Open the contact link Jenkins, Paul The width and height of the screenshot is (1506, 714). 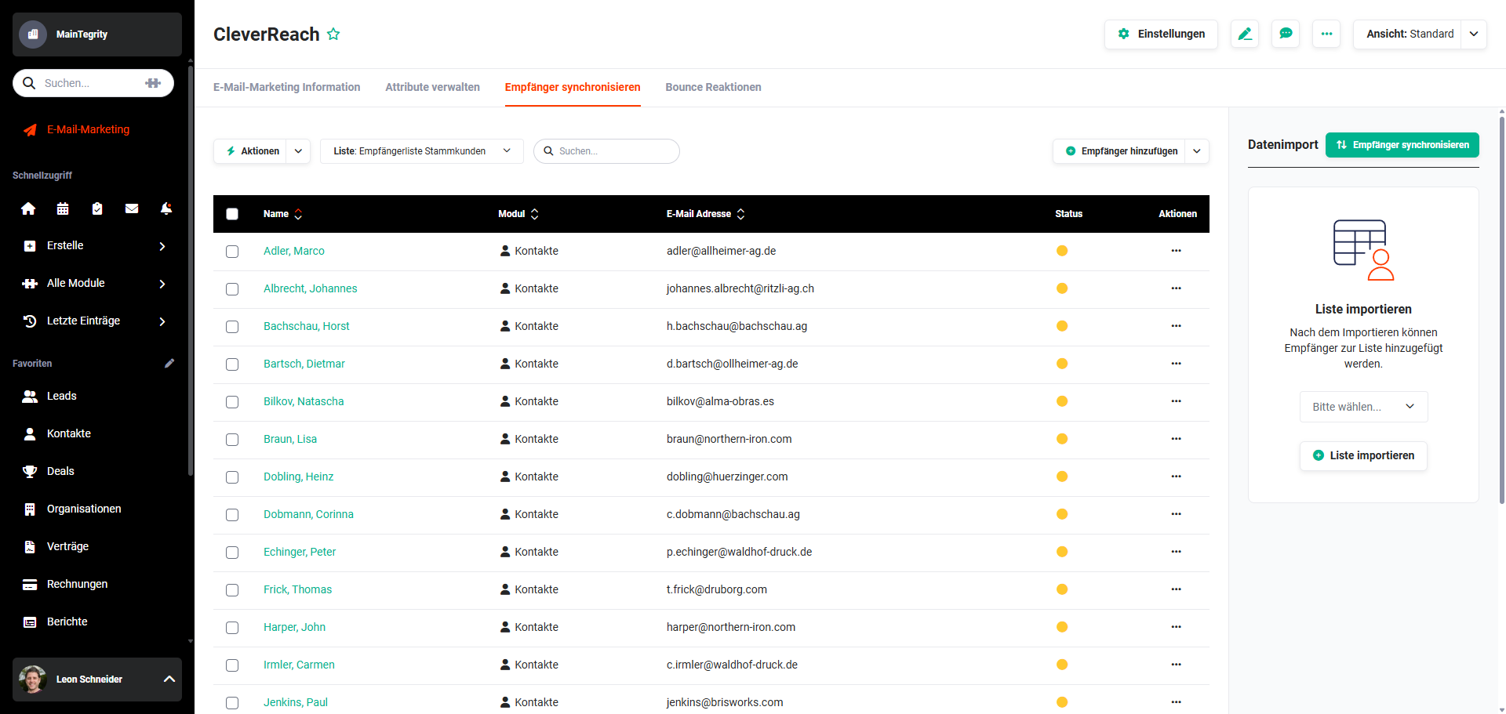pyautogui.click(x=296, y=702)
